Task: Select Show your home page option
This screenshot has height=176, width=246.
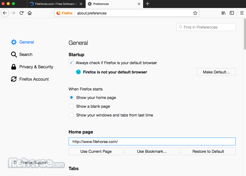Action: coord(71,97)
